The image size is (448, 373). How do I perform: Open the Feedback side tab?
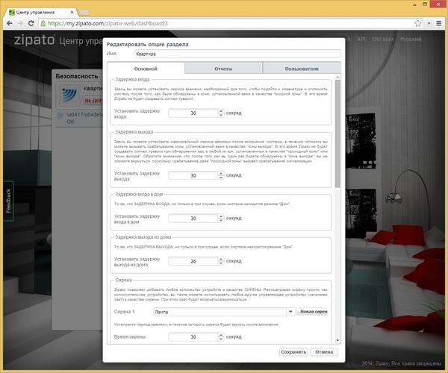tap(8, 201)
